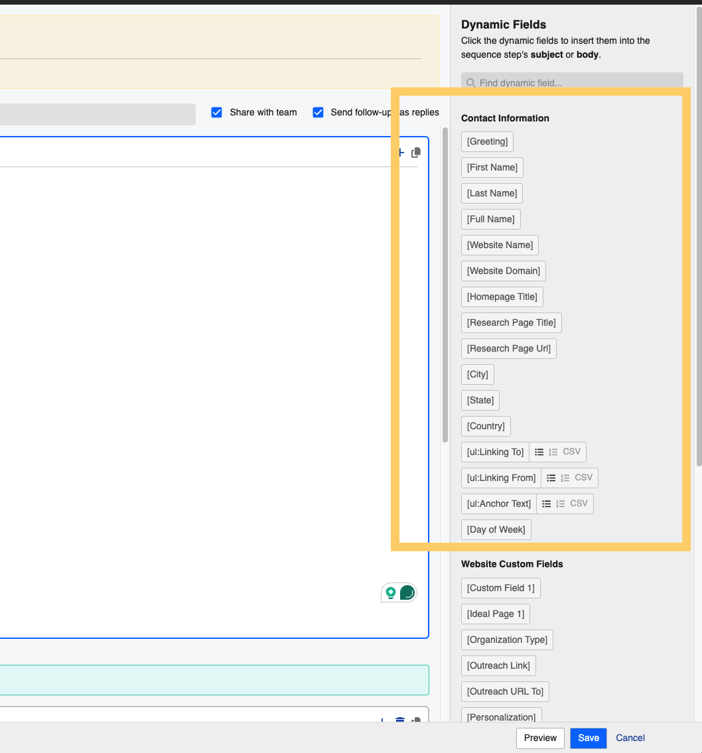Image resolution: width=702 pixels, height=753 pixels.
Task: Select numbered list icon for Anchor Text
Action: (x=561, y=504)
